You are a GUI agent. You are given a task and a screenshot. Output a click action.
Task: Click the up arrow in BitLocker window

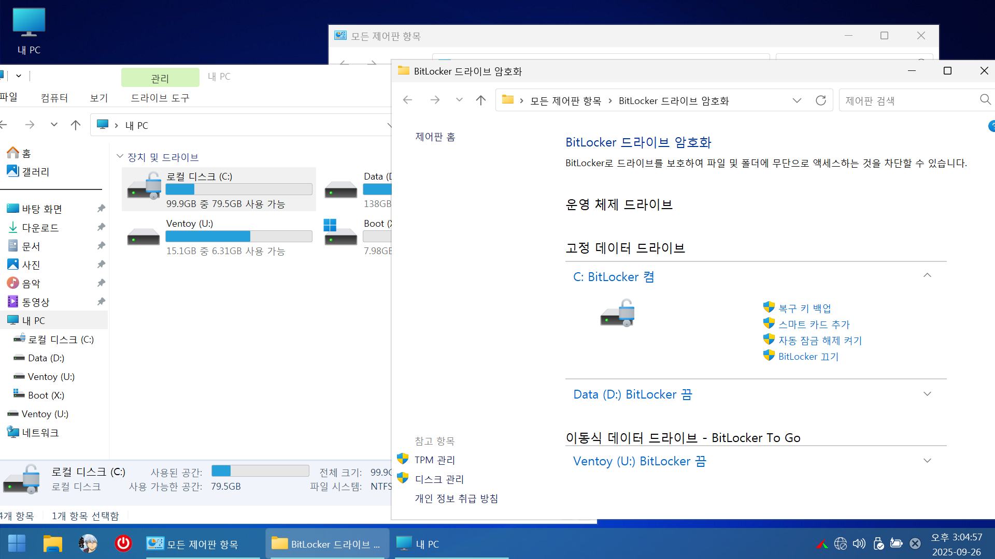click(480, 100)
